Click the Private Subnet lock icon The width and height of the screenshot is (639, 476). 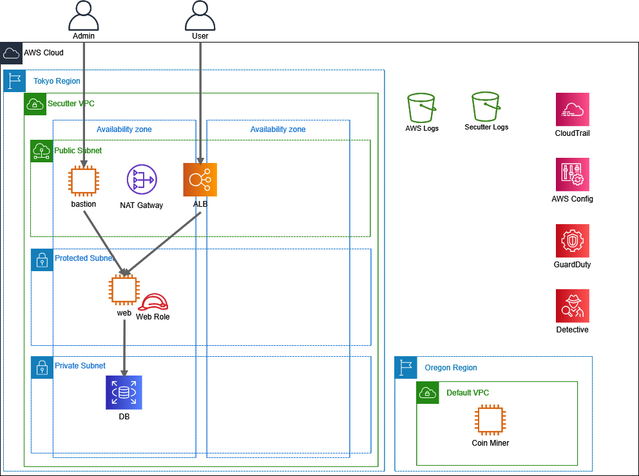tap(42, 368)
